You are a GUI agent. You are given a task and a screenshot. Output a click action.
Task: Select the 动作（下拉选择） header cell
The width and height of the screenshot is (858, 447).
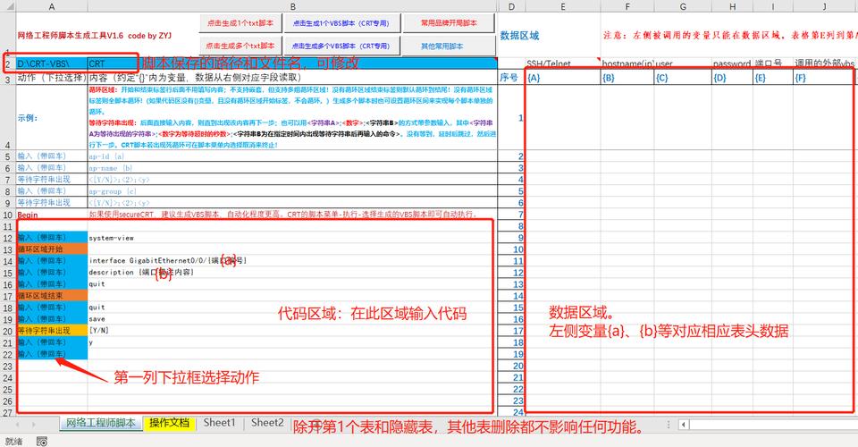pyautogui.click(x=52, y=78)
